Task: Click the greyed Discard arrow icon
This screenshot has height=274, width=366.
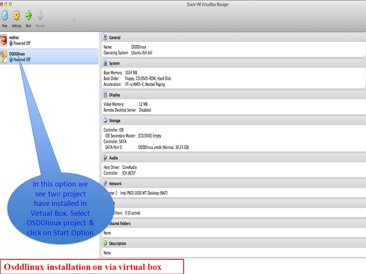Action: point(40,15)
